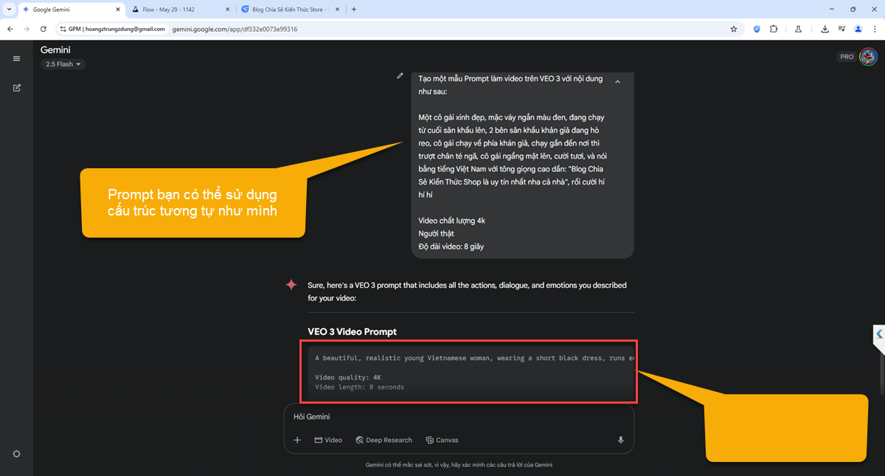Close the Flow - May 29 tab
Screen dimensions: 885x476
tap(227, 10)
